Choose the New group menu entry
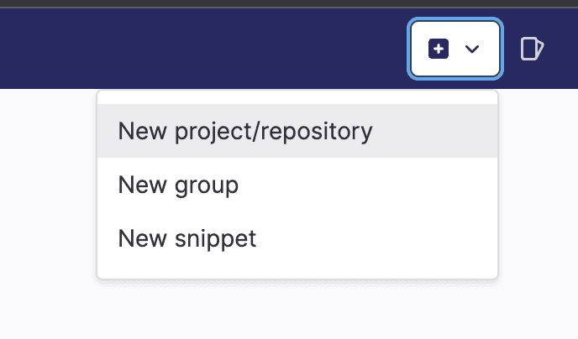 tap(179, 185)
